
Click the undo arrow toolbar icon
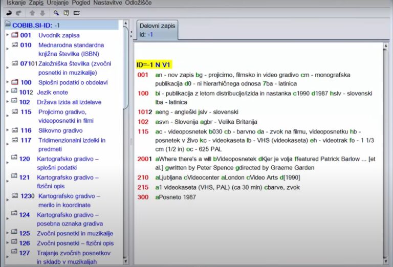pos(9,13)
